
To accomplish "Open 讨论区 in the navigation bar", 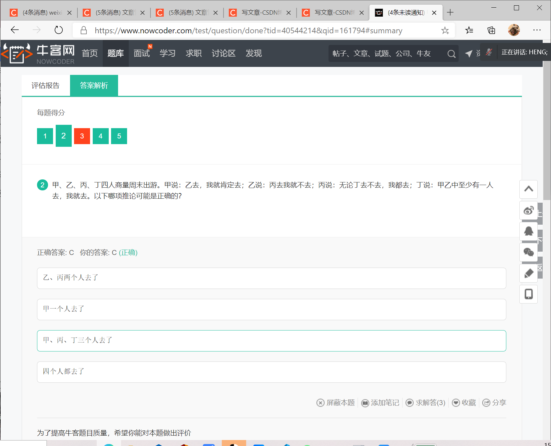I will pos(224,53).
